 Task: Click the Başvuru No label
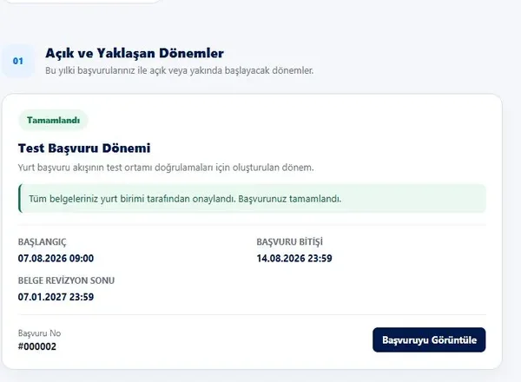[x=40, y=333]
